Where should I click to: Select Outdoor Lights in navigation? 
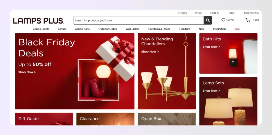point(108,29)
